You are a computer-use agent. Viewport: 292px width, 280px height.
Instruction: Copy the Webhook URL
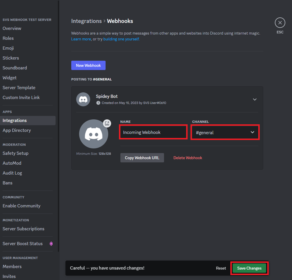click(x=142, y=157)
